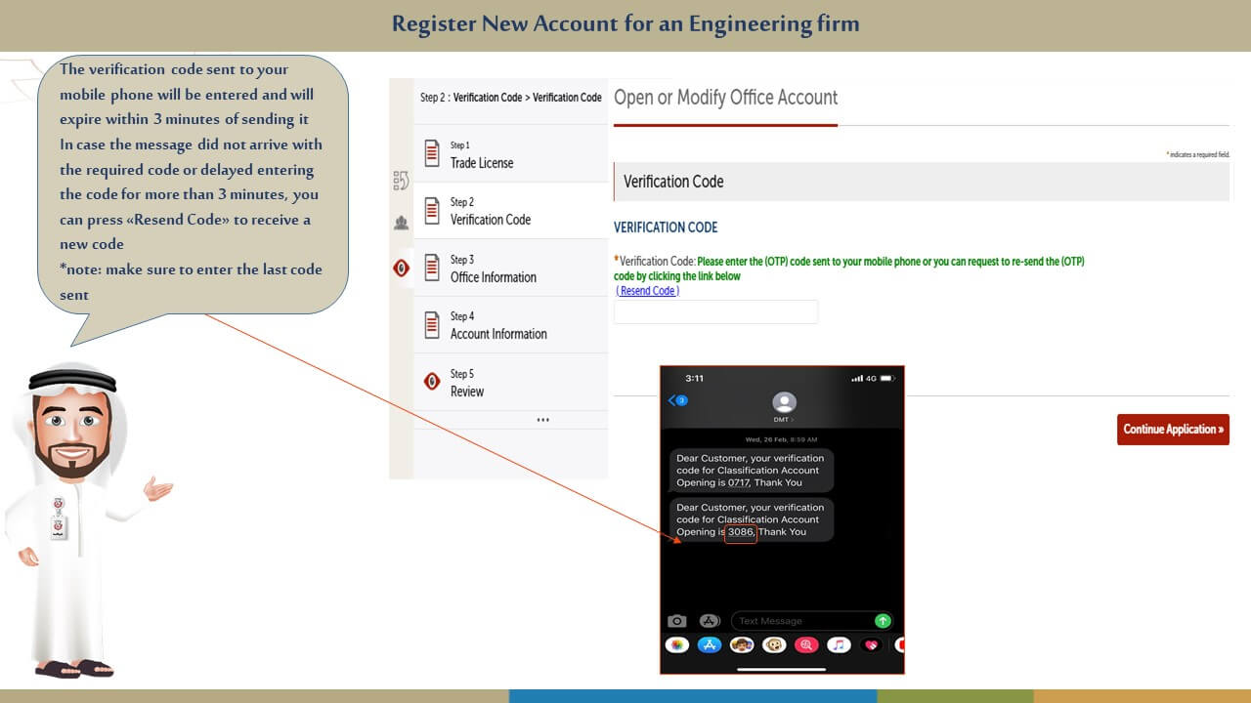Screen dimensions: 1251x703
Task: Open Step 4 Account Information
Action: (508, 325)
